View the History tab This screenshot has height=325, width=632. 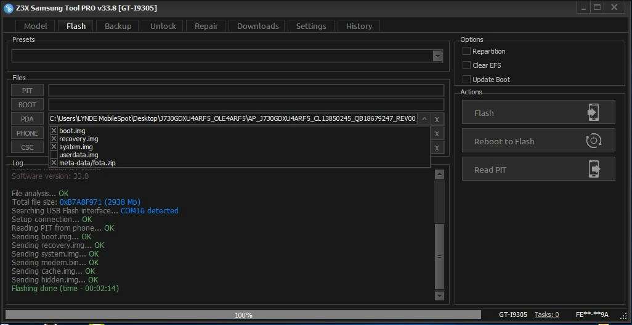click(359, 27)
